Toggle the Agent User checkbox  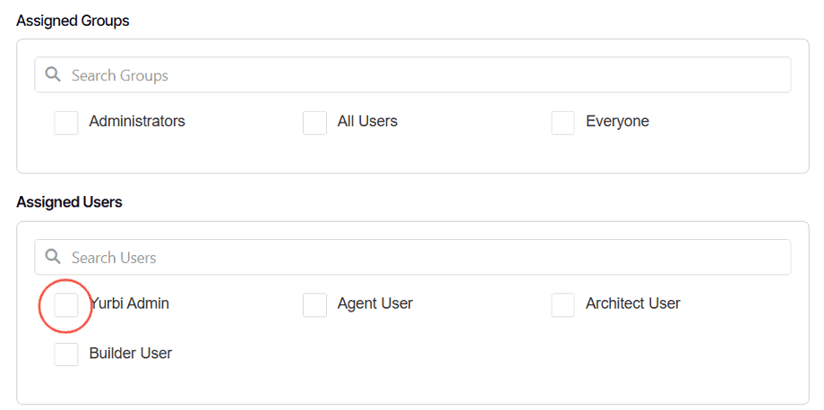click(x=314, y=304)
